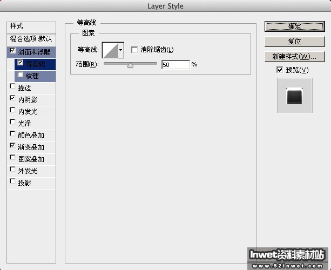Screen dimensions: 331x270
Task: Enable the 图案叠加 checkbox
Action: point(12,158)
